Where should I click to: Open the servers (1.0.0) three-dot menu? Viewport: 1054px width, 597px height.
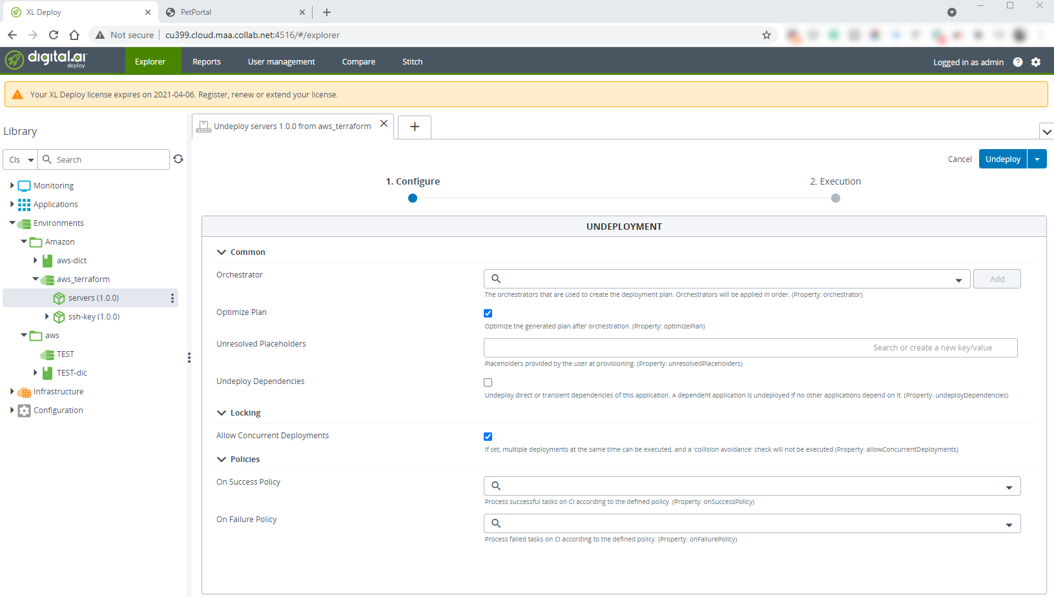click(172, 298)
